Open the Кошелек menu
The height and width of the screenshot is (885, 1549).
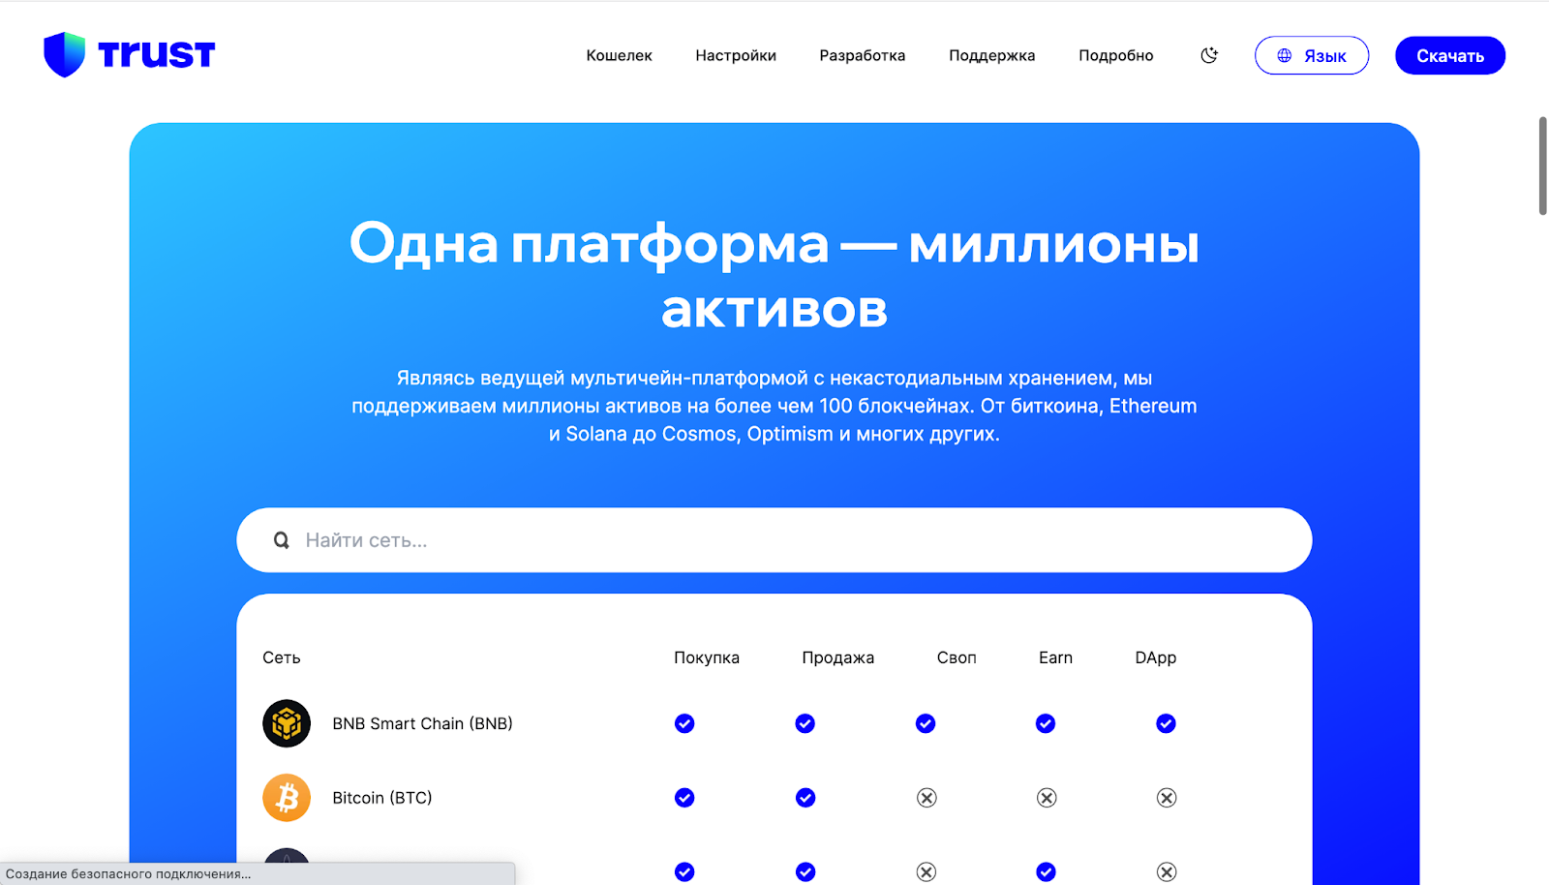point(619,55)
